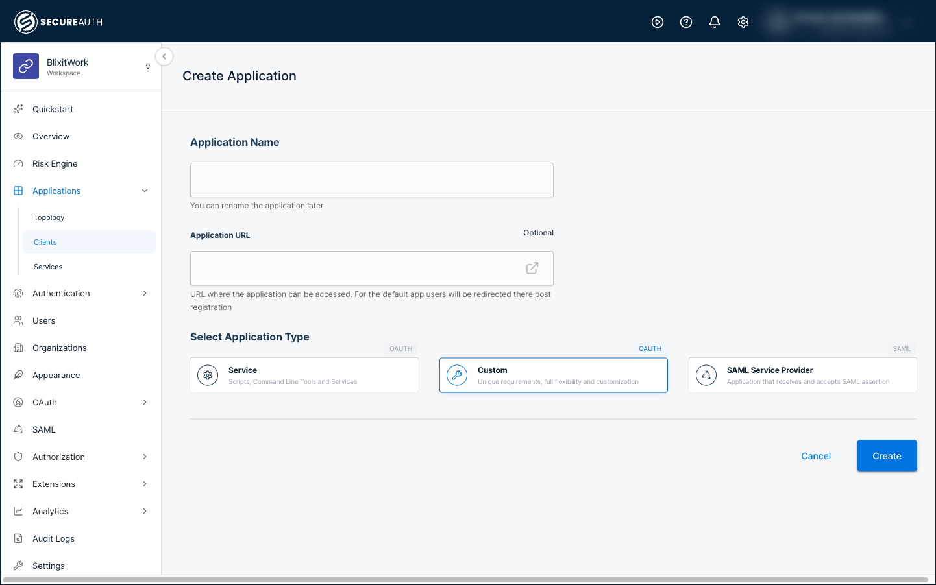Viewport: 936px width, 585px height.
Task: Click the Audit Logs document icon
Action: (x=18, y=538)
